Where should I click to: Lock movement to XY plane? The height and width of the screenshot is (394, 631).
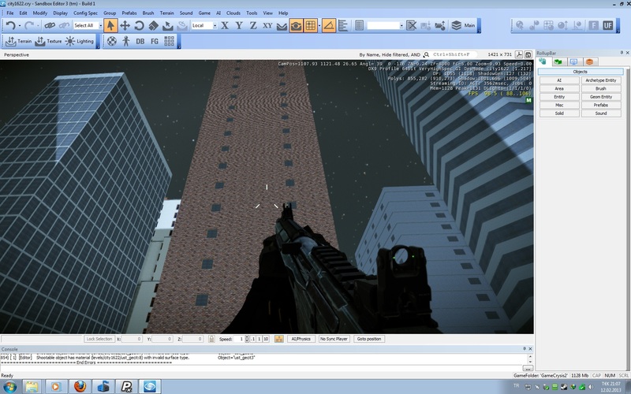point(267,25)
